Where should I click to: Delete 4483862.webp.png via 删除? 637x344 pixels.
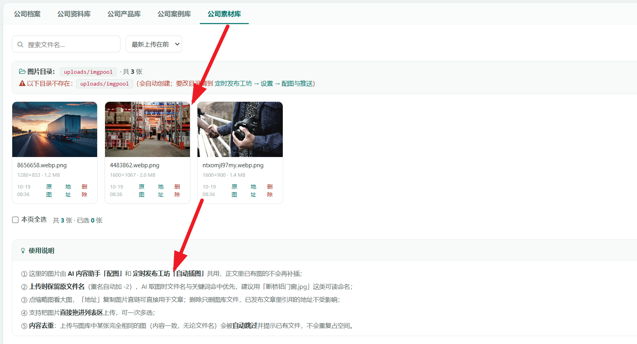coord(177,191)
